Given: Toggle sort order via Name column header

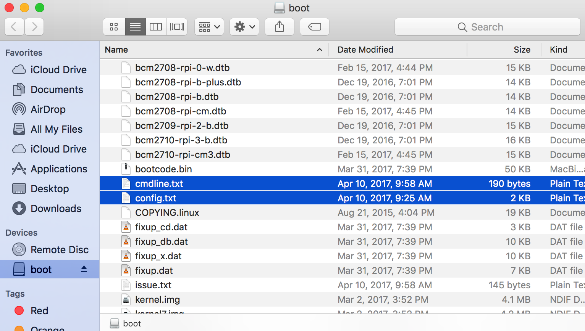Looking at the screenshot, I should [214, 50].
